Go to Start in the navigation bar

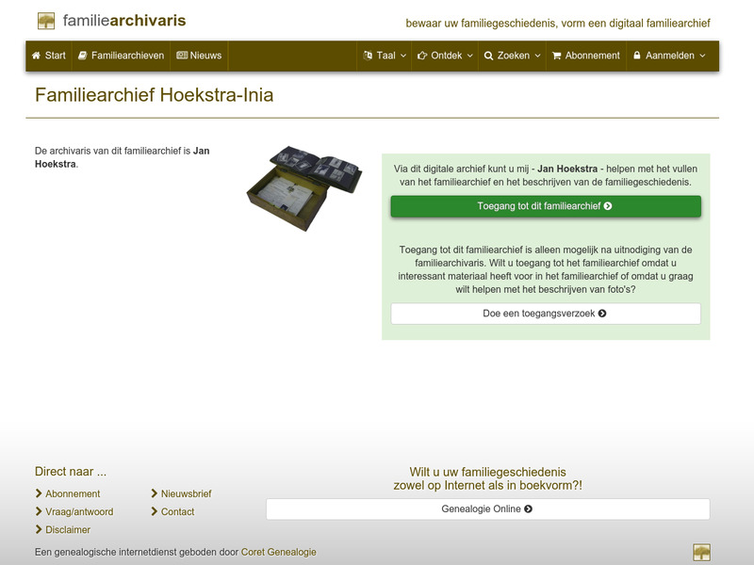click(49, 56)
